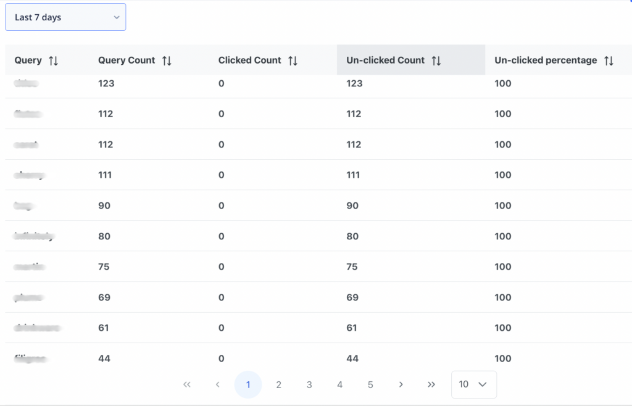Image resolution: width=632 pixels, height=406 pixels.
Task: Click the Un-clicked Count column header
Action: pos(385,60)
